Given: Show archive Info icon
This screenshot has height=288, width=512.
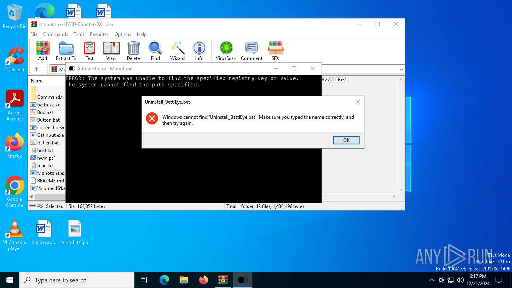Looking at the screenshot, I should [199, 51].
